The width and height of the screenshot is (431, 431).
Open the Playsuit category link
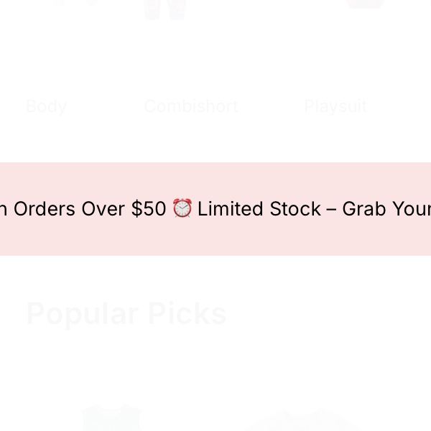tap(335, 106)
